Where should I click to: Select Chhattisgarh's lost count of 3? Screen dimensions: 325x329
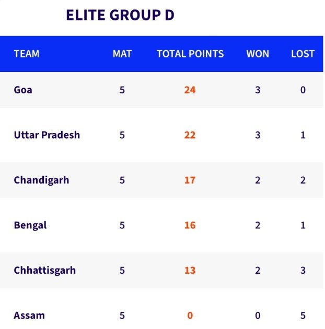(303, 270)
